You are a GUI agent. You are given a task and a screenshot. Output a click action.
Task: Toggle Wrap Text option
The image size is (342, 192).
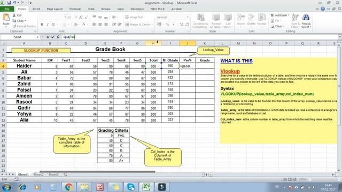click(134, 17)
